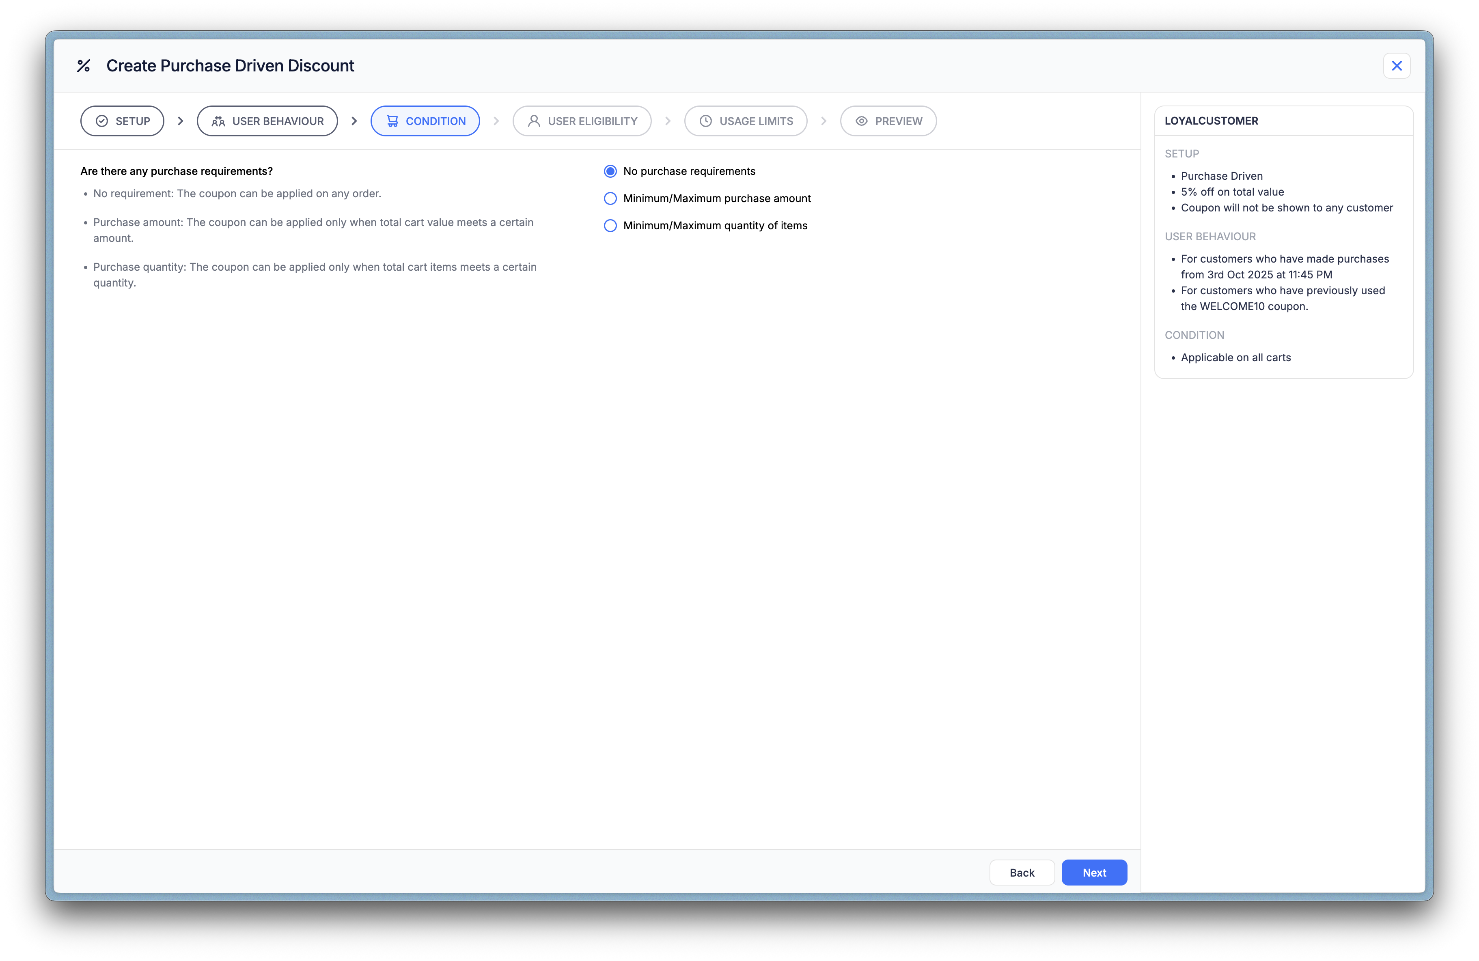Click chevron between Usage Limits and Preview

[824, 121]
